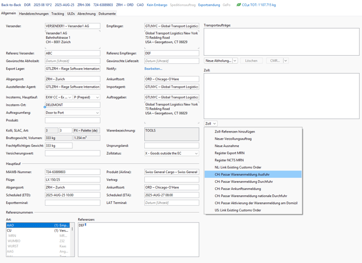This screenshot has height=263, width=362.
Task: Click the Referenz Empfänger field DEF
Action: (x=171, y=53)
